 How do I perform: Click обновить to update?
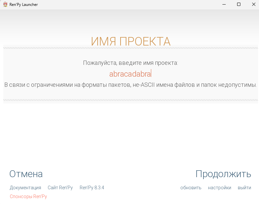pos(191,188)
